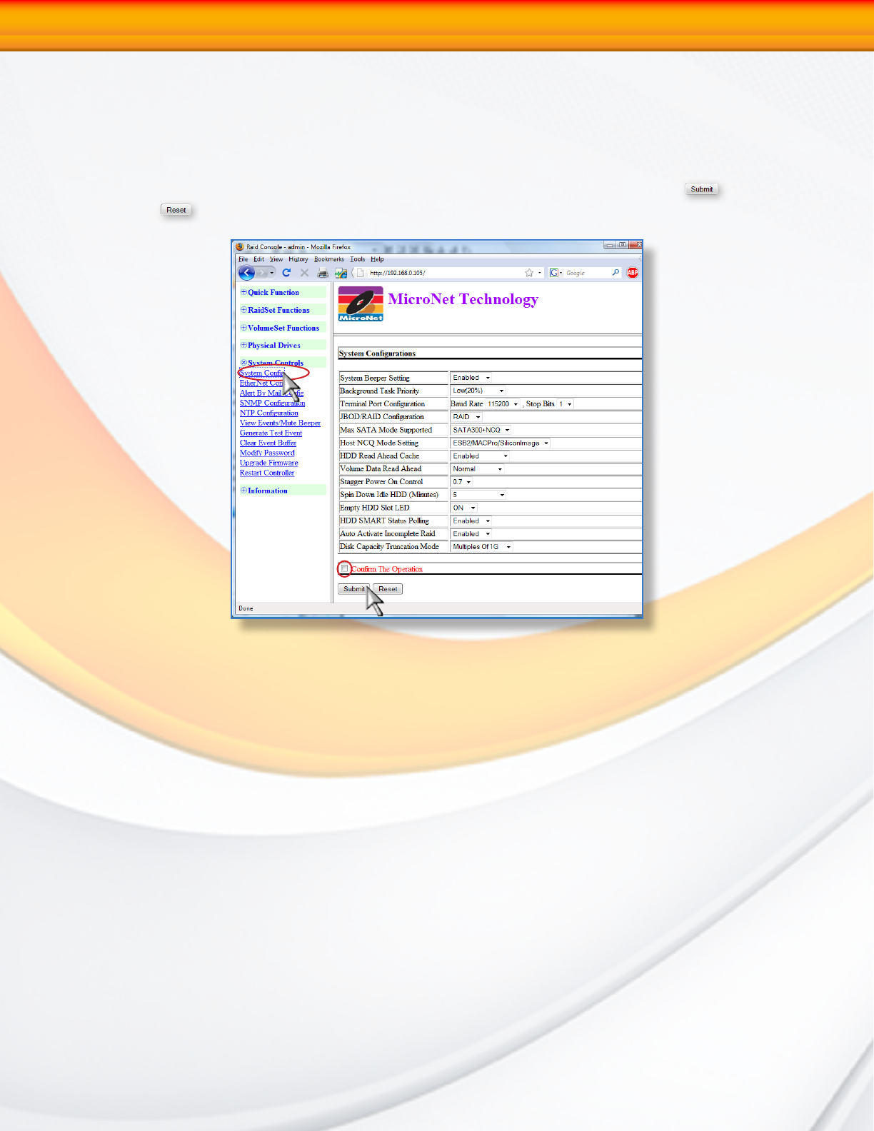The image size is (874, 1131).
Task: Expand RaidSet Functions in the sidebar
Action: click(x=243, y=310)
